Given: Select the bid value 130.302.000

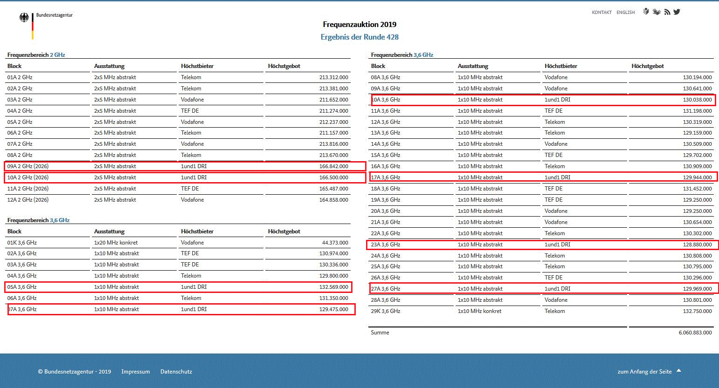Looking at the screenshot, I should coord(698,233).
